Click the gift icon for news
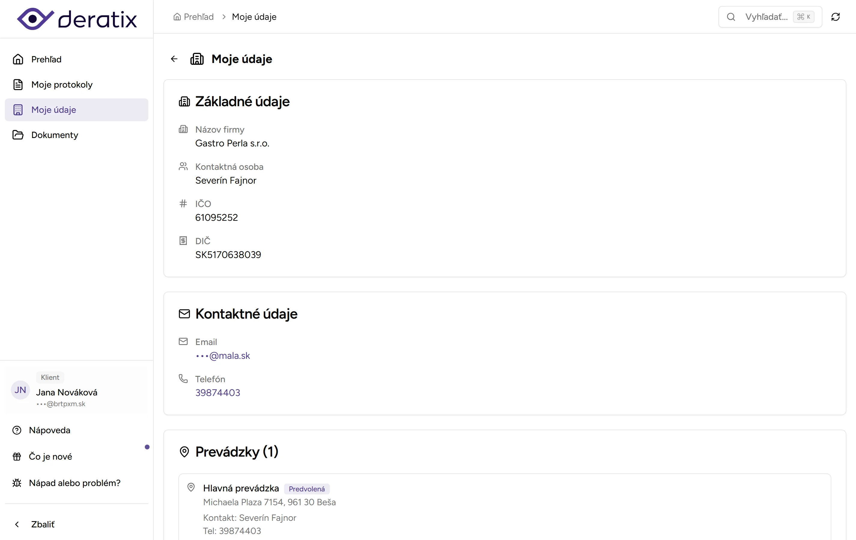This screenshot has height=540, width=856. (x=17, y=457)
